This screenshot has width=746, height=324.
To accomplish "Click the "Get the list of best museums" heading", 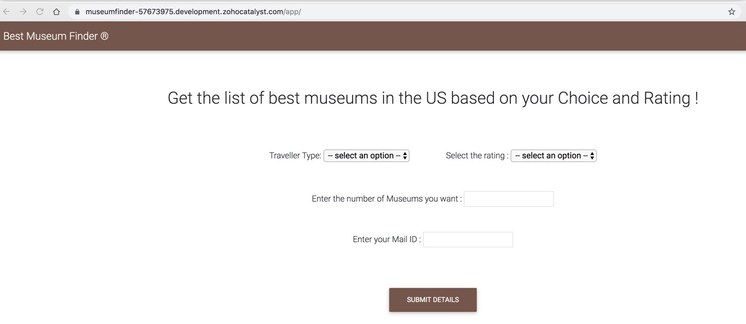I will [432, 98].
